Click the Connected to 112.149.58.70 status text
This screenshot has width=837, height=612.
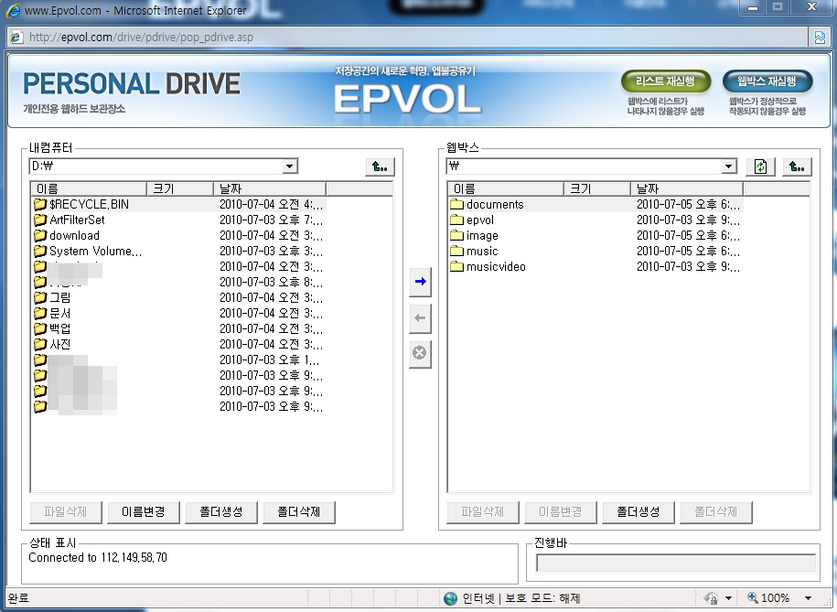coord(98,557)
